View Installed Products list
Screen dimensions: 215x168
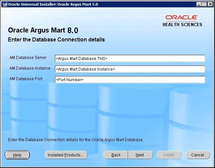tap(66, 155)
